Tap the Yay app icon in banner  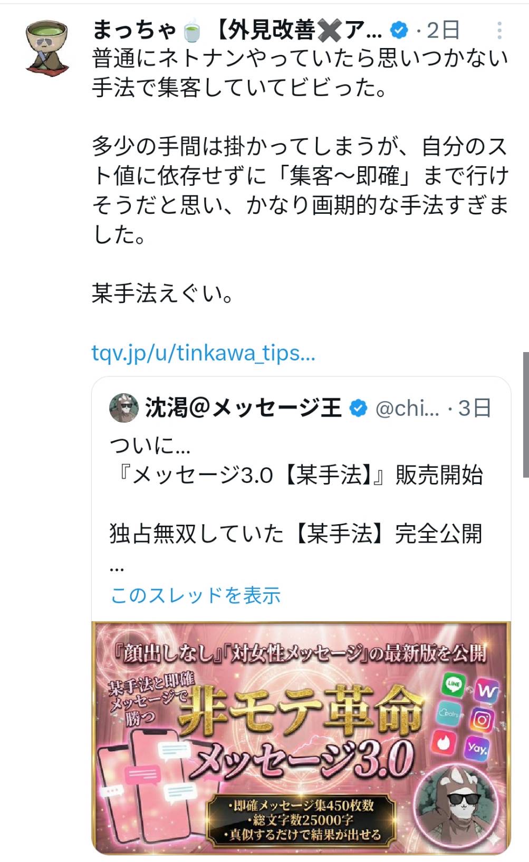tap(476, 749)
